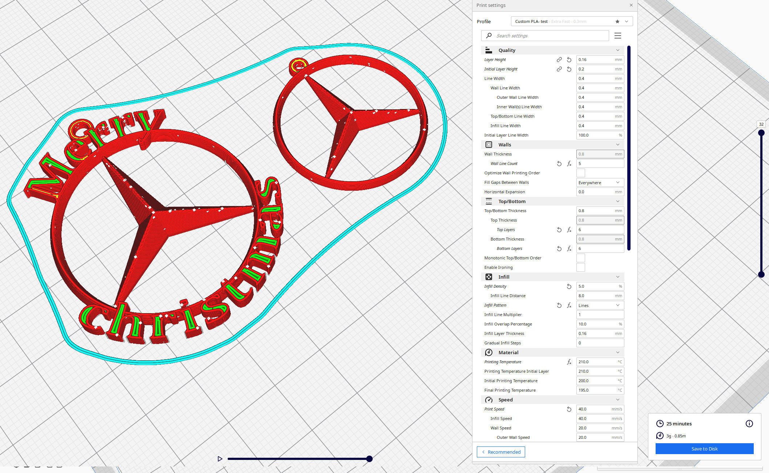769x473 pixels.
Task: Open Fill Gaps Between Walls dropdown
Action: click(600, 182)
